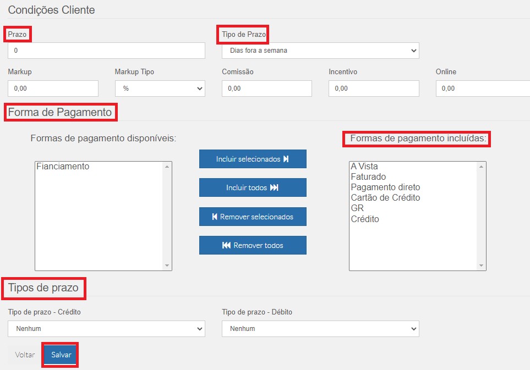Click the Forma de Pagamento heading

point(60,112)
